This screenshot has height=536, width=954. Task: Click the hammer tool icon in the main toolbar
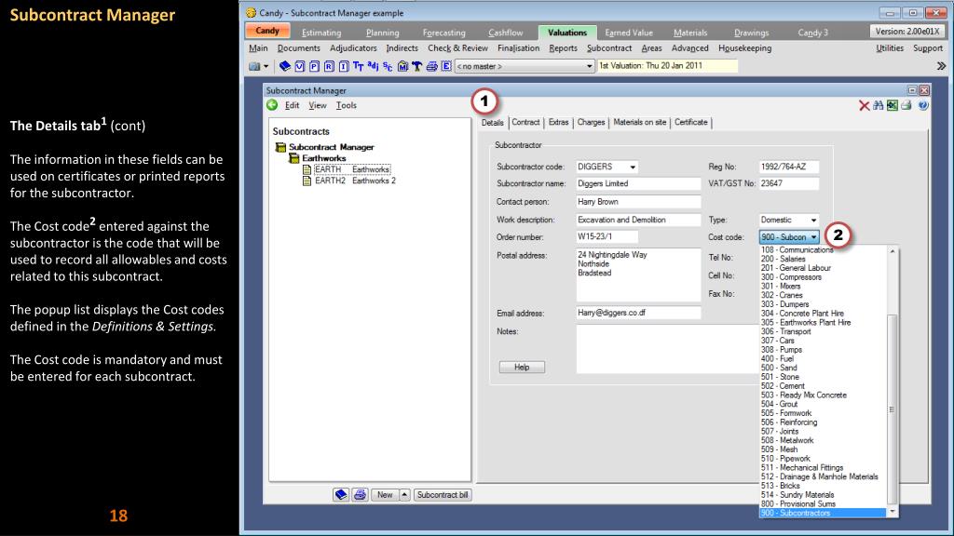coord(416,66)
